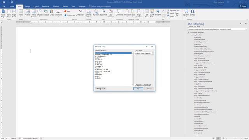
Task: Open the Screenshot tool
Action: click(x=58, y=14)
